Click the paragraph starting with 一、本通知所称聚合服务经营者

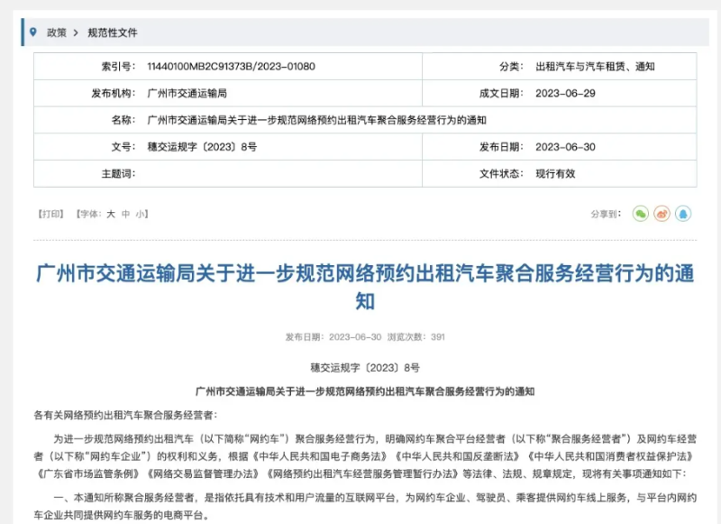365,506
